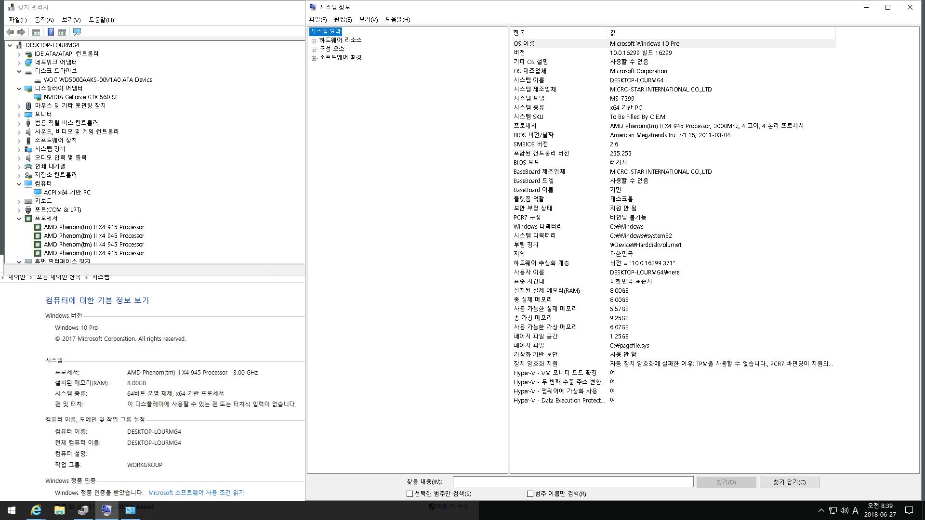Click the 인쇄 대기열 printer icon
Screen dimensions: 925x520
coord(28,166)
